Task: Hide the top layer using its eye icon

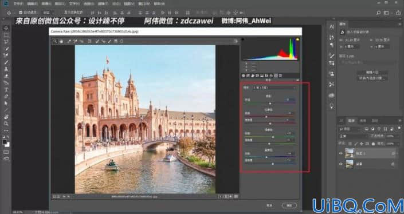Action: [x=341, y=153]
